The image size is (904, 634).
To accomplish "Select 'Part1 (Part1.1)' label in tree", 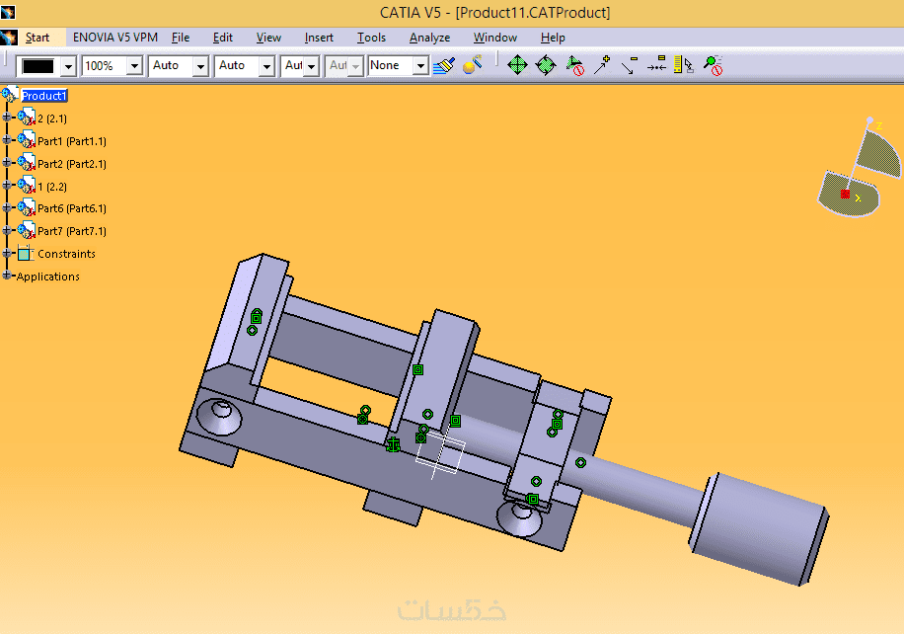I will tap(72, 141).
